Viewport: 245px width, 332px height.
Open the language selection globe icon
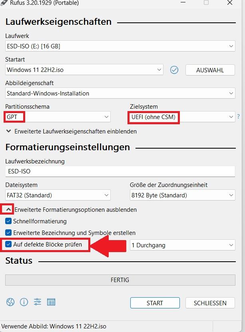coord(10,302)
